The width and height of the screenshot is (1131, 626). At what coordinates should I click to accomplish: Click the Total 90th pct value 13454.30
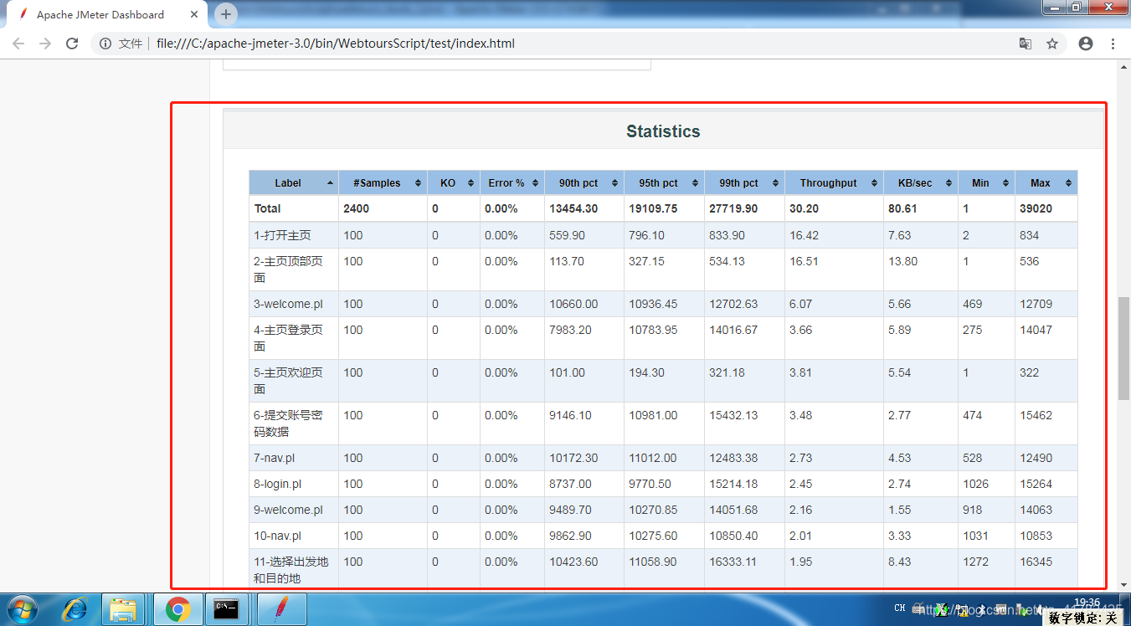(x=573, y=208)
